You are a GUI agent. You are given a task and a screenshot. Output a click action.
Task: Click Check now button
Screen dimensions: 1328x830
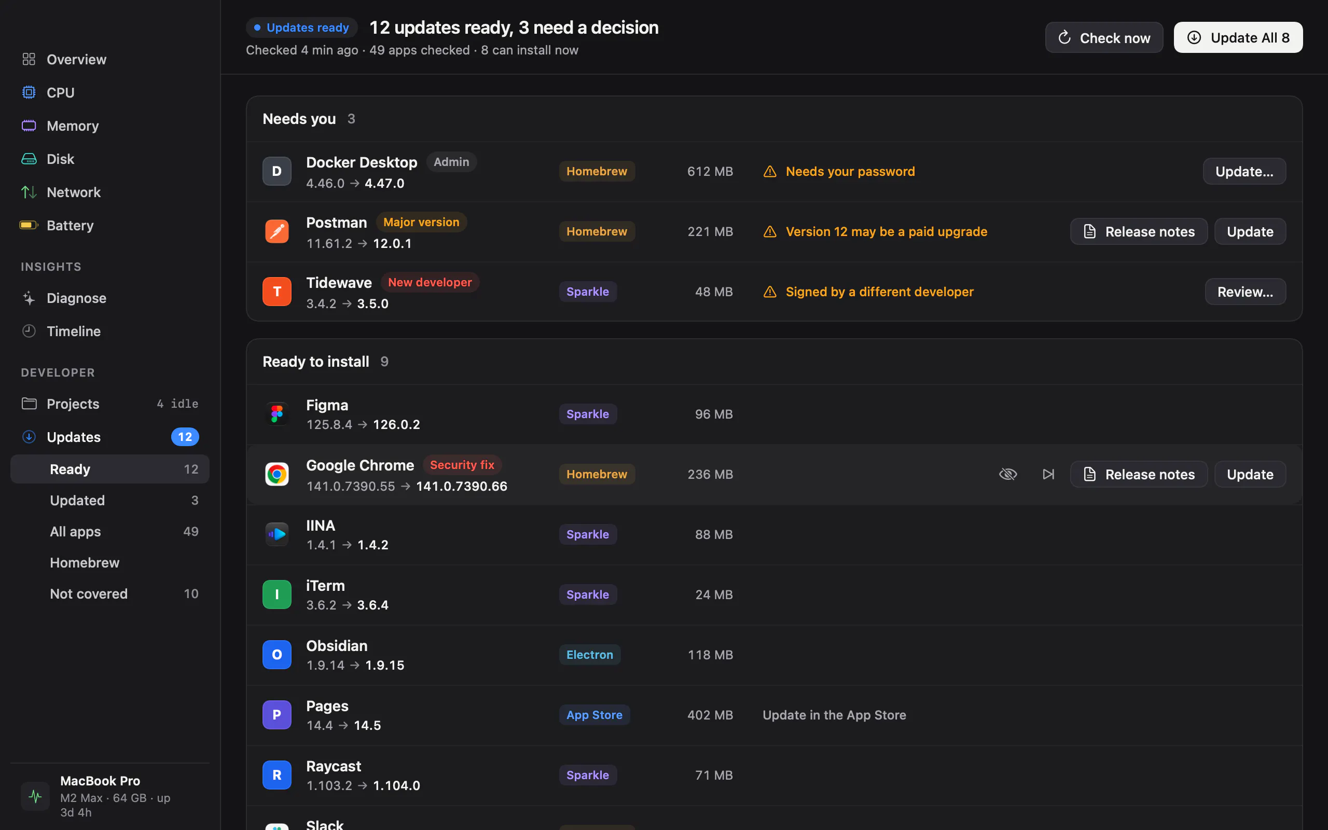(1103, 38)
